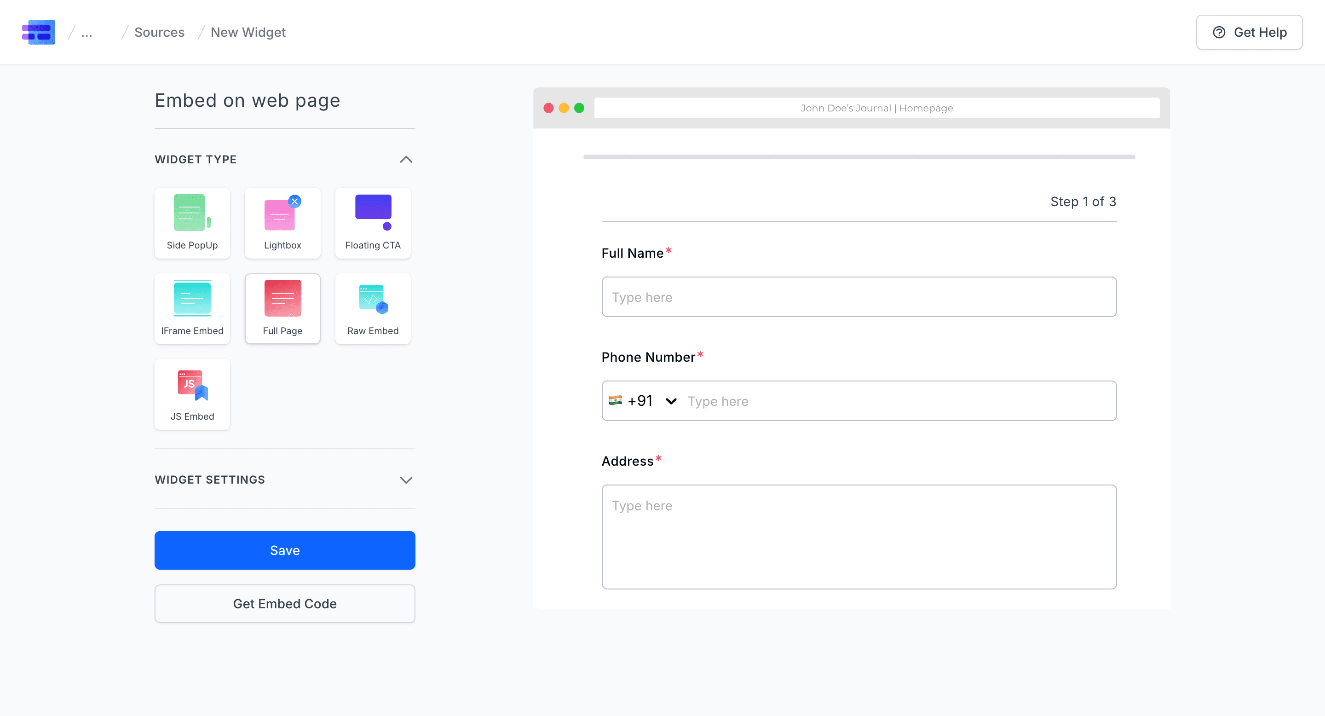Viewport: 1325px width, 716px height.
Task: Click the preview browser address bar
Action: 876,108
